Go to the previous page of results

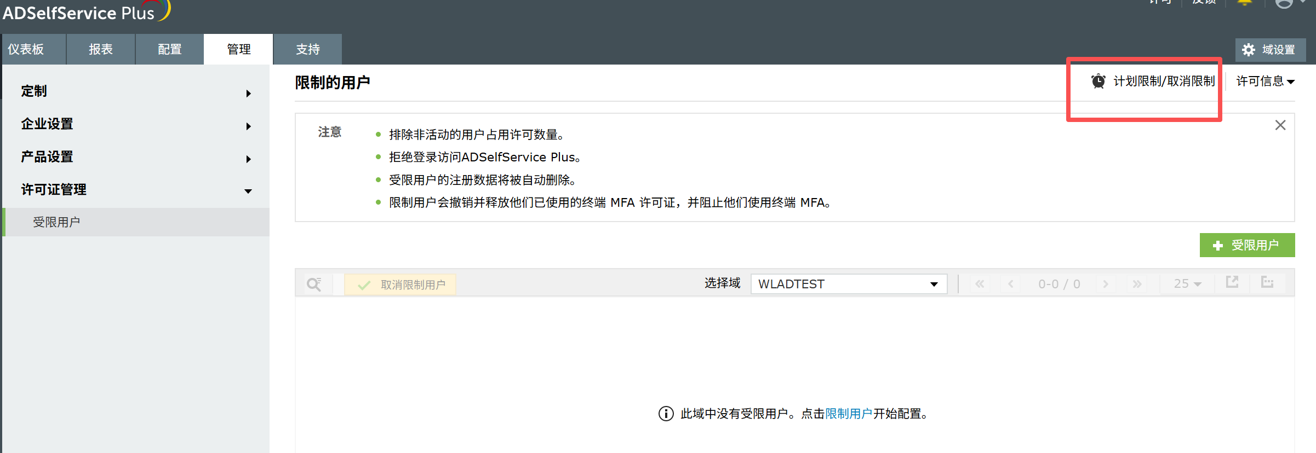click(x=1011, y=284)
